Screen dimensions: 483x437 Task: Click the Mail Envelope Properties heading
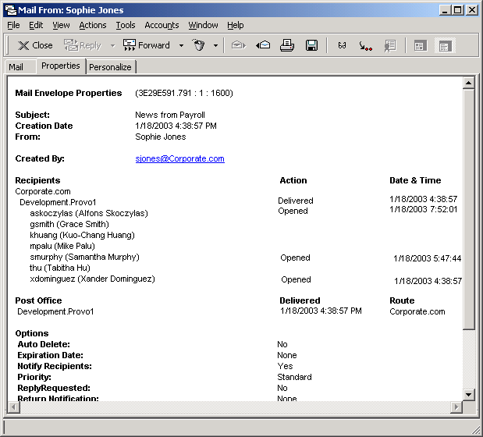(69, 93)
